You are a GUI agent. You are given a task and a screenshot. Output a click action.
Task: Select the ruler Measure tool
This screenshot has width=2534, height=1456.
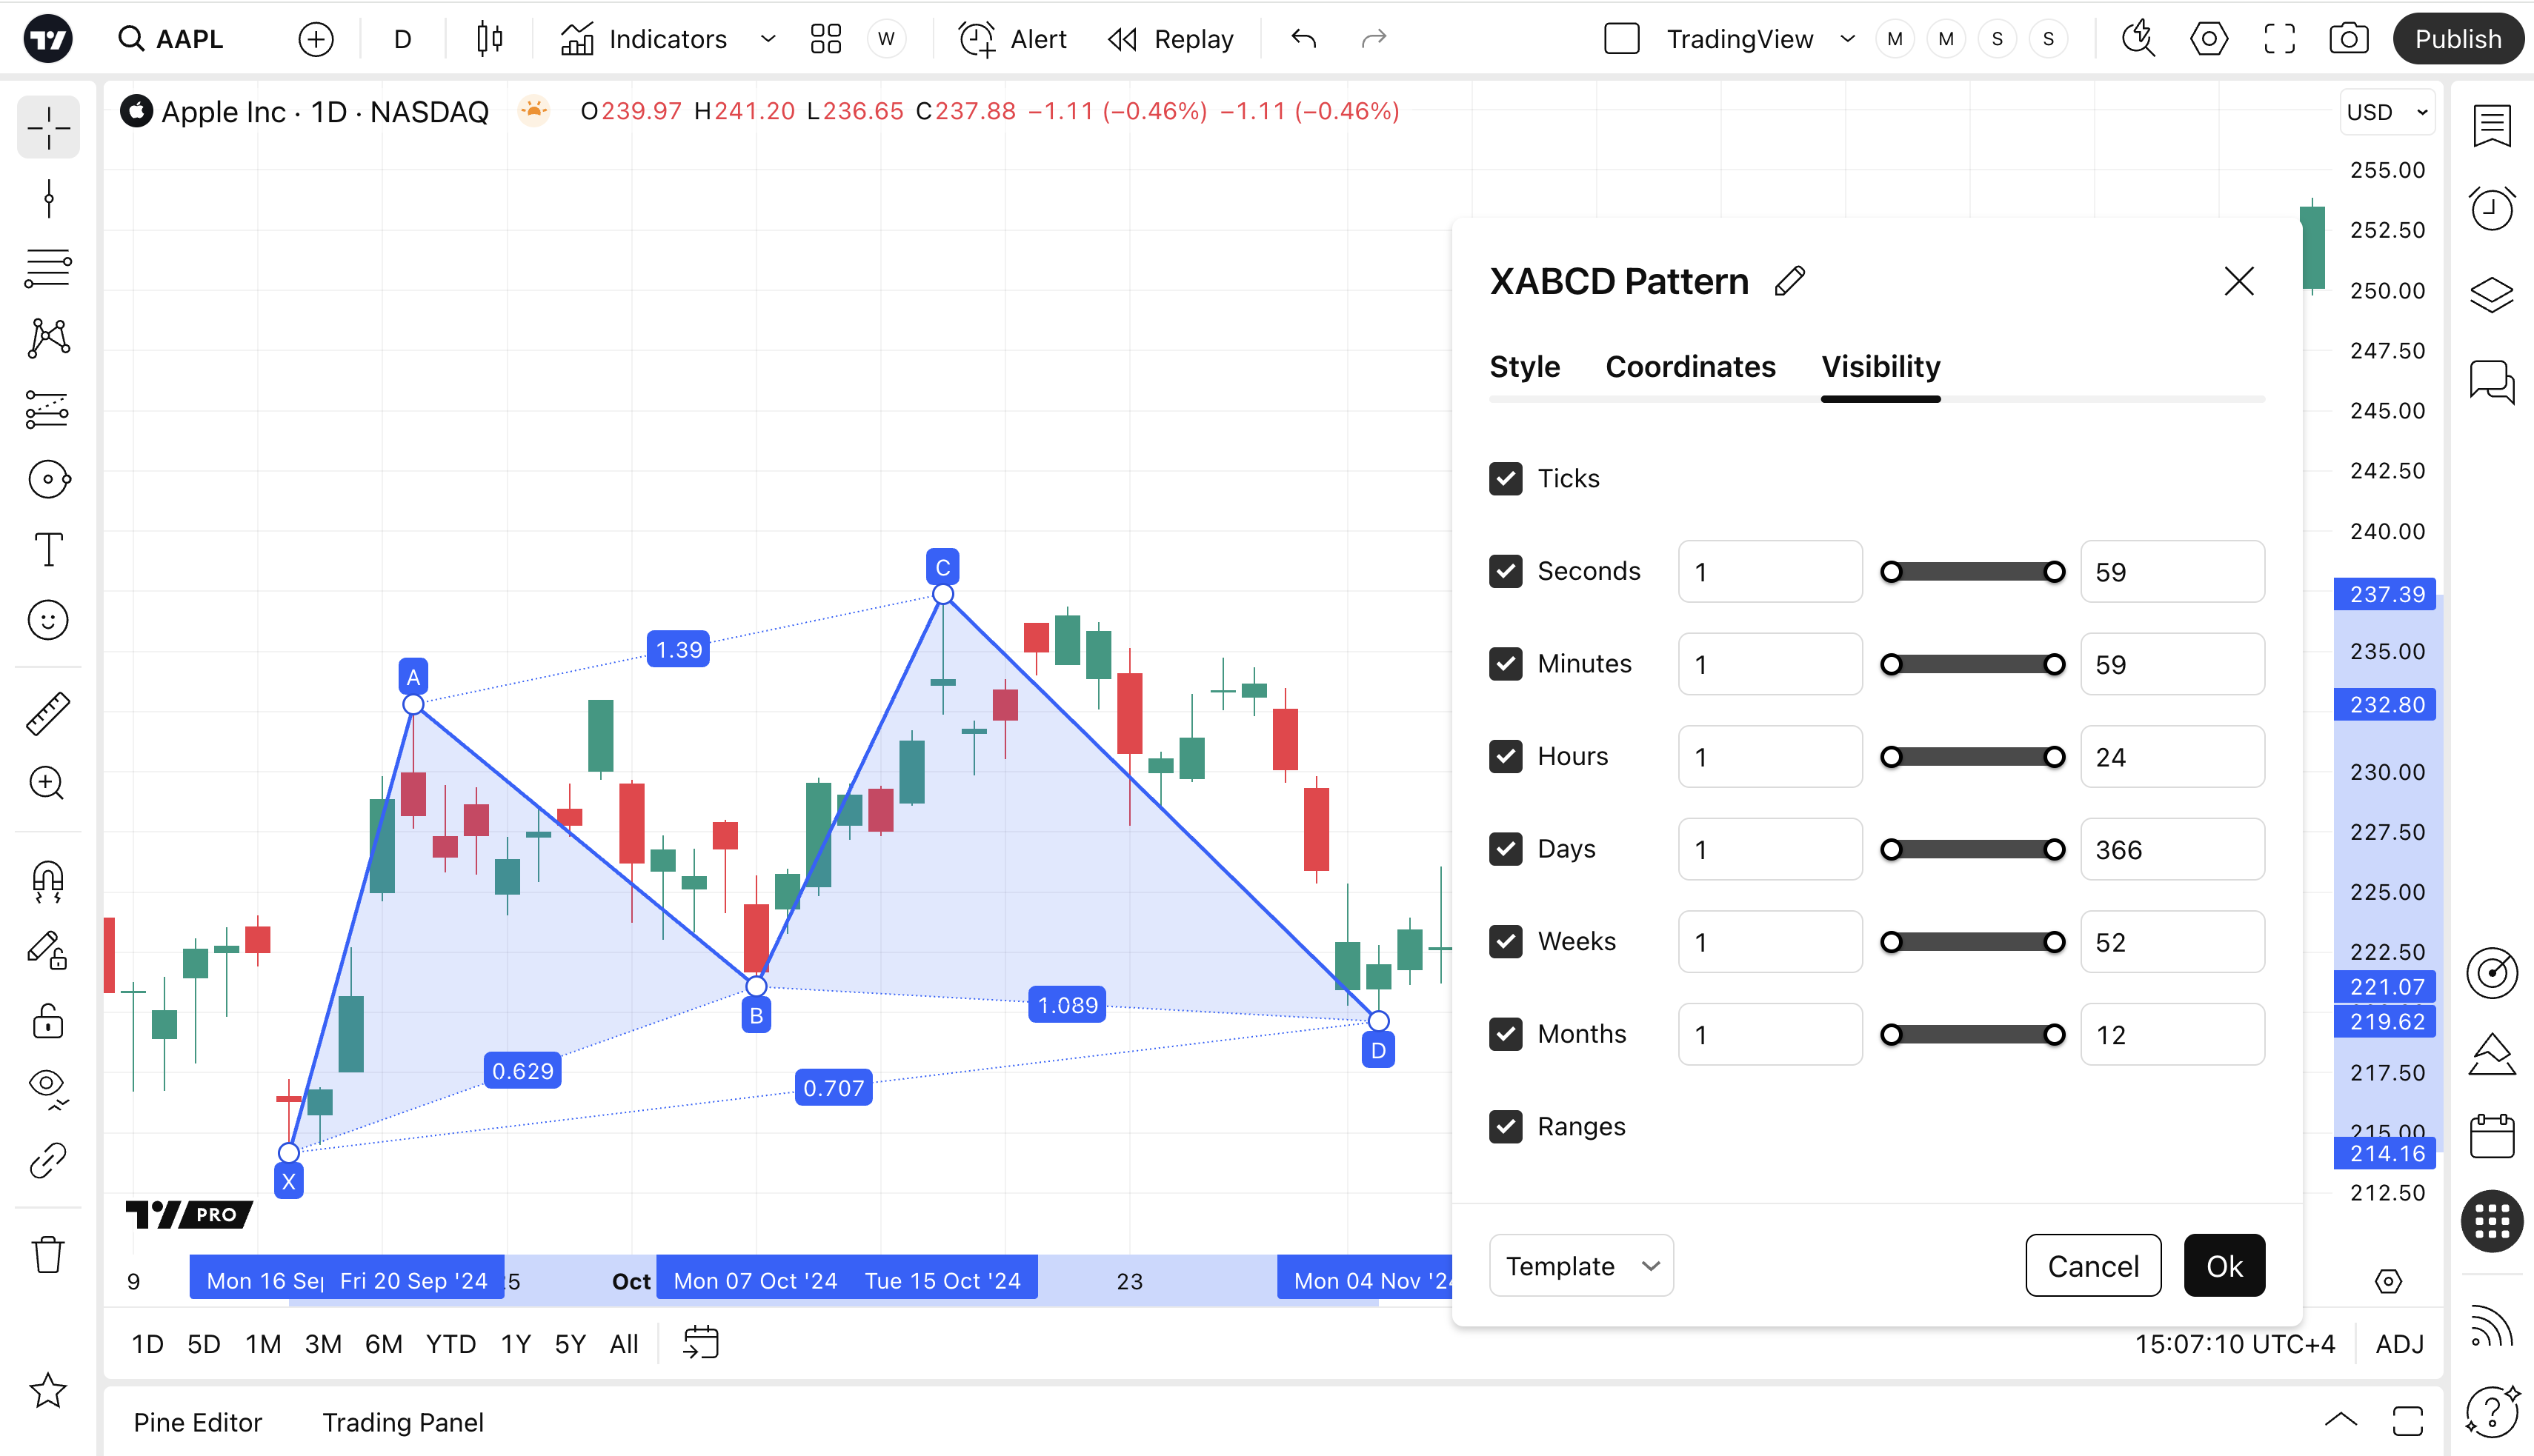(x=48, y=713)
